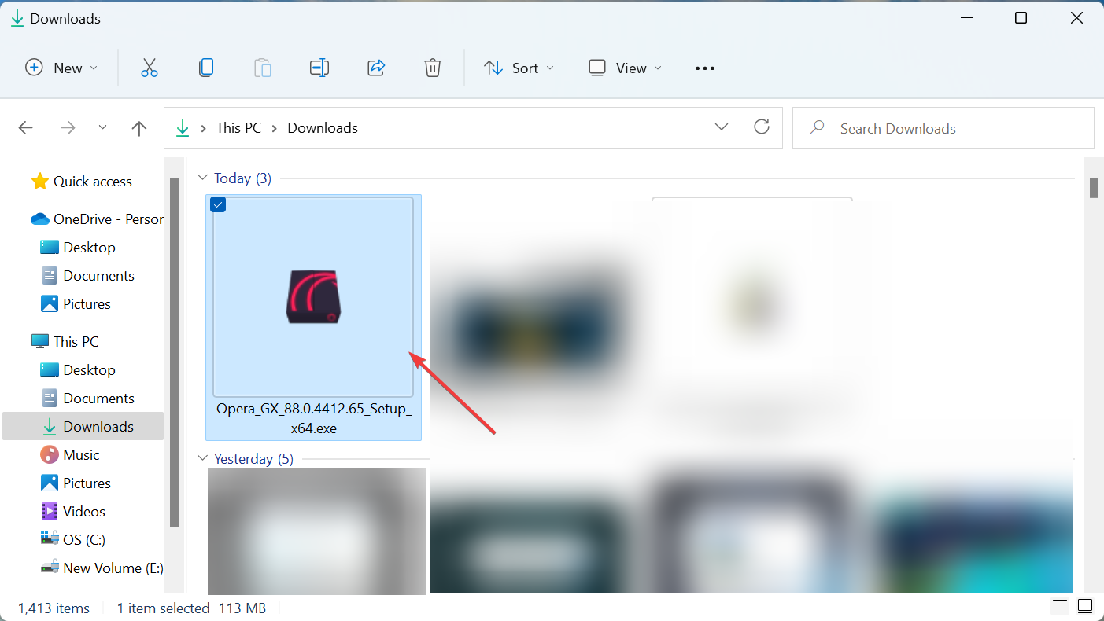The width and height of the screenshot is (1104, 621).
Task: Open Documents under OneDrive
Action: tap(99, 276)
